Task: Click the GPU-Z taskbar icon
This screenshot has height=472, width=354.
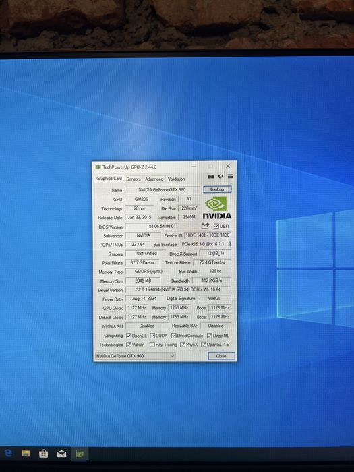Action: 80,454
